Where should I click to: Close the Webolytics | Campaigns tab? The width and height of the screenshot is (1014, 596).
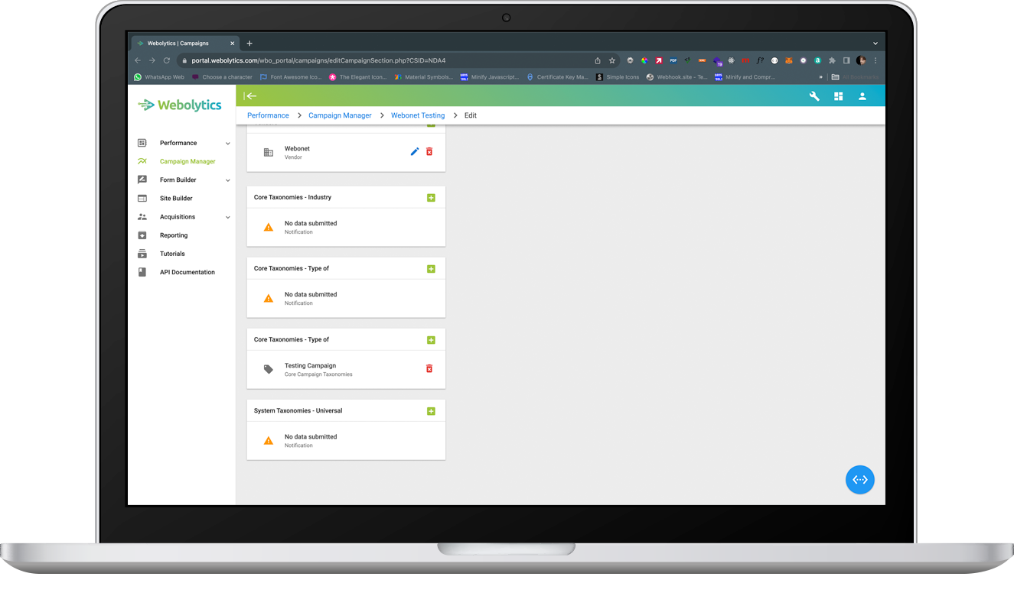click(x=233, y=44)
